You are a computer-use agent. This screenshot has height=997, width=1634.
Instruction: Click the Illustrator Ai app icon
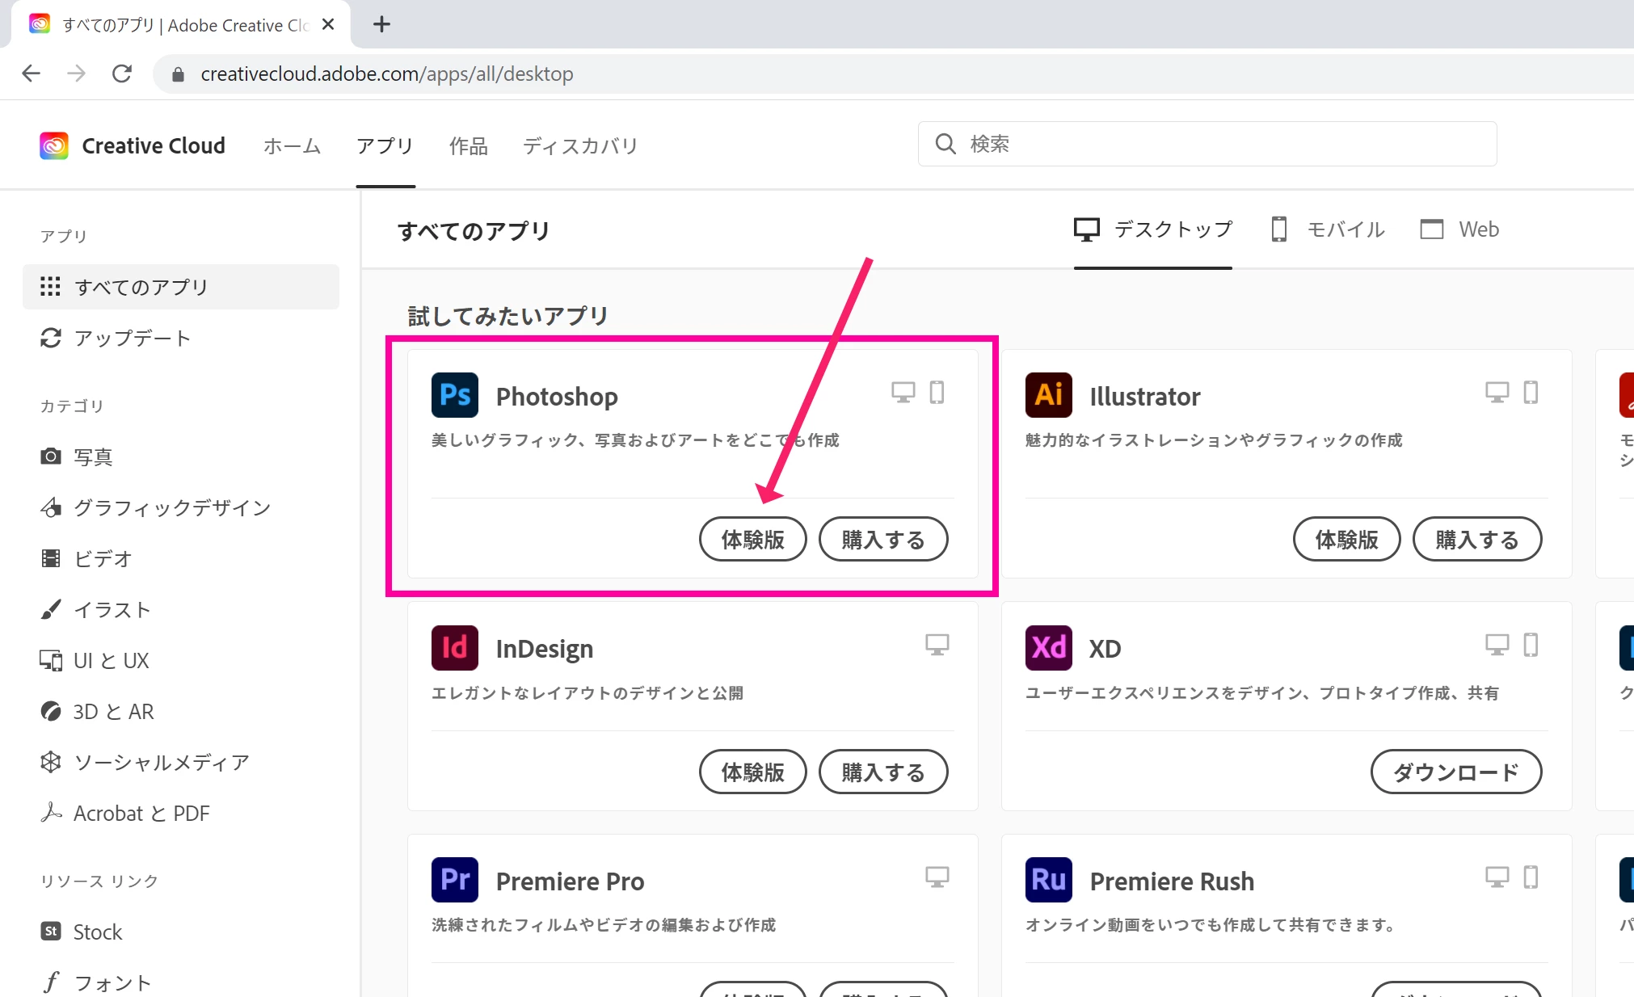click(1048, 395)
